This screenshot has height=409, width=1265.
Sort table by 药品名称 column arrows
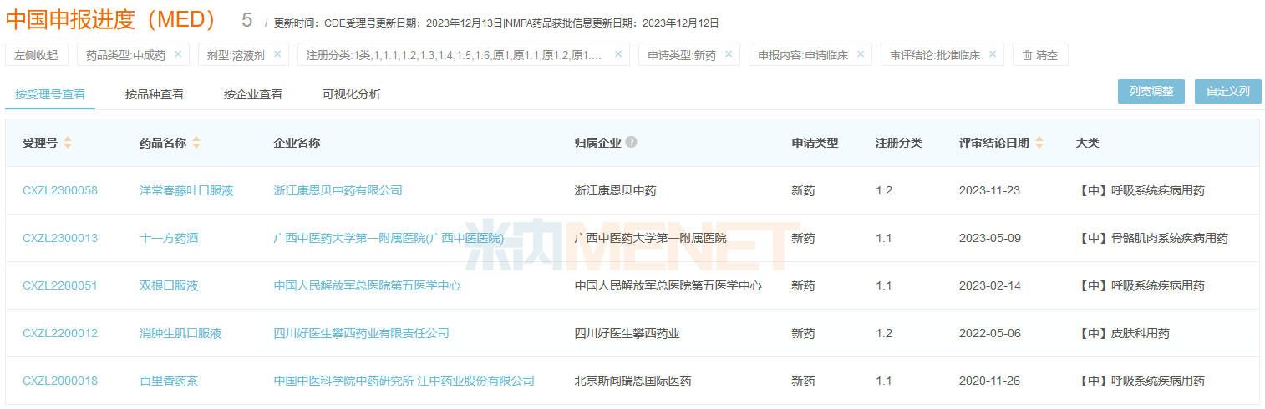coord(196,143)
